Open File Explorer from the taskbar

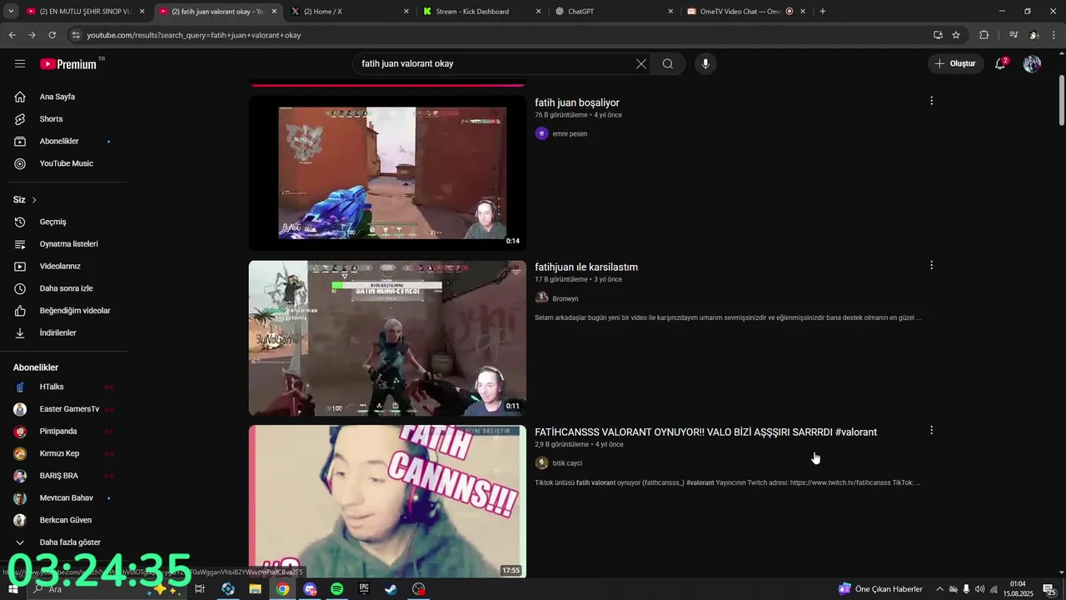pos(256,589)
